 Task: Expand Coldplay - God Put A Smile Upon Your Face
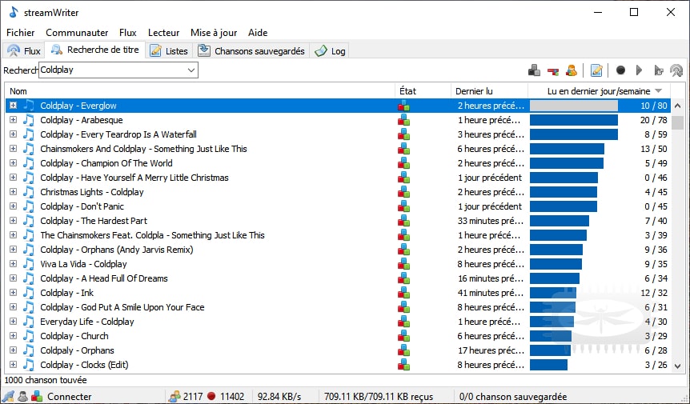click(x=13, y=307)
